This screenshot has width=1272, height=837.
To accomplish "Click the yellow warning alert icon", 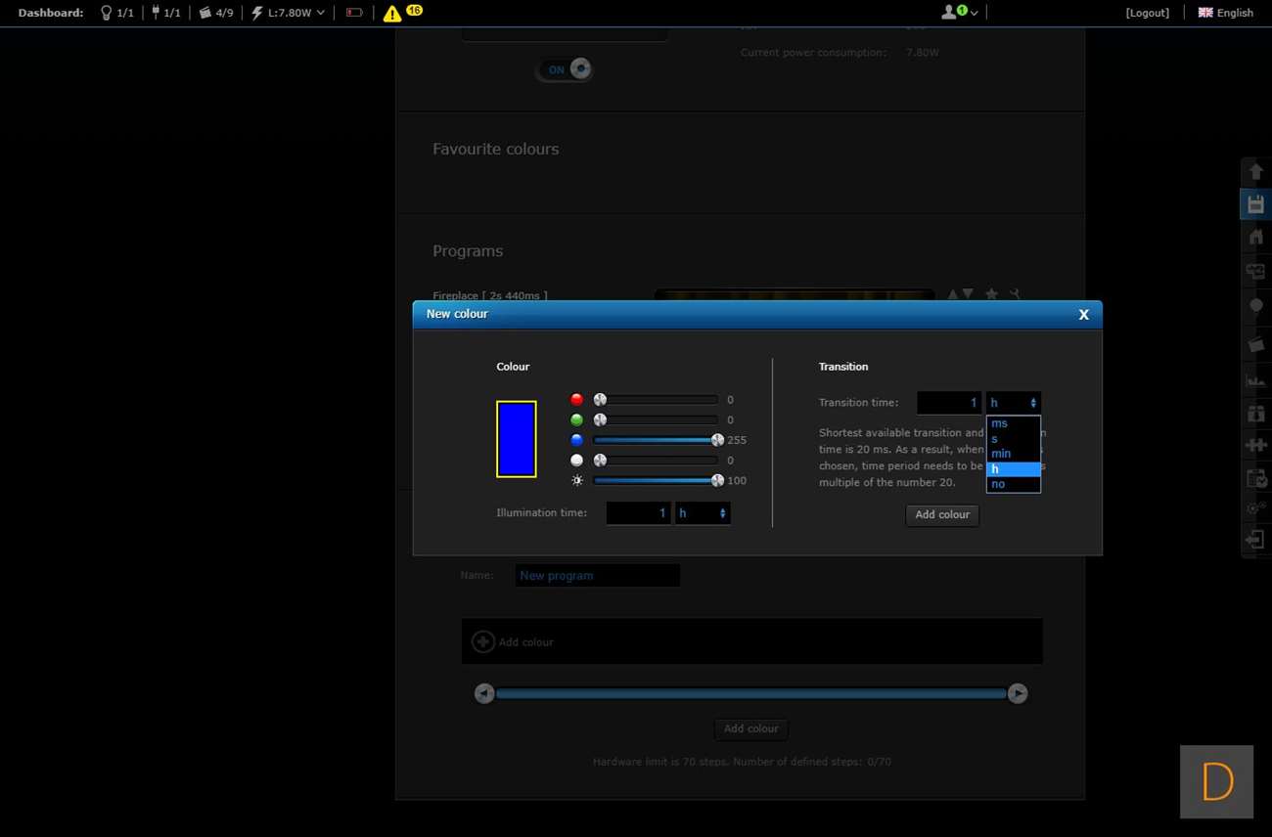I will pos(392,14).
